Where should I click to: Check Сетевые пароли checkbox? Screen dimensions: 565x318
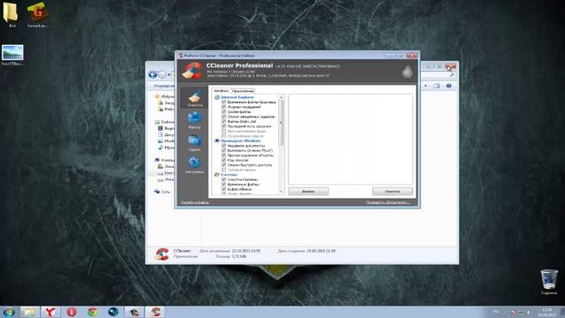point(223,170)
